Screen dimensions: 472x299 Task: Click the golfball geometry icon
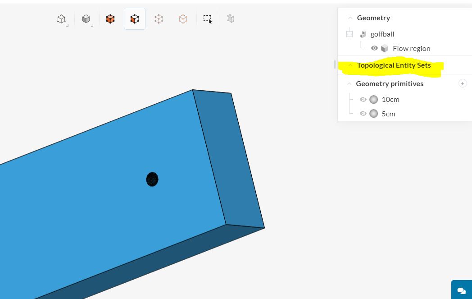(x=363, y=34)
